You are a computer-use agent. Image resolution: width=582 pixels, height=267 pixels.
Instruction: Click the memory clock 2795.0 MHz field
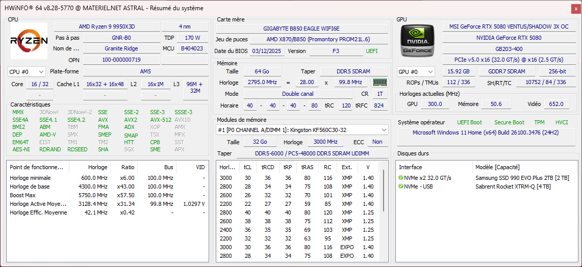262,83
